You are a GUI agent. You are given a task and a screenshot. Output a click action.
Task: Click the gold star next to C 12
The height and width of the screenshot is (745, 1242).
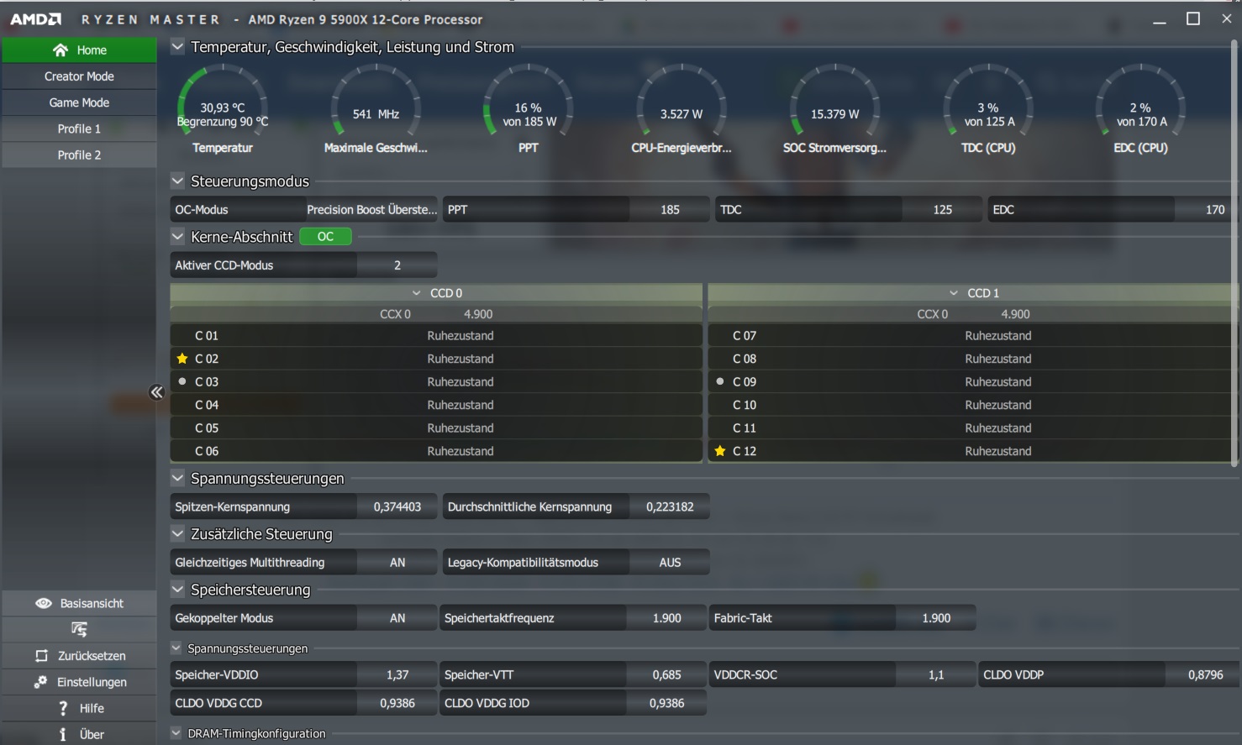(720, 451)
